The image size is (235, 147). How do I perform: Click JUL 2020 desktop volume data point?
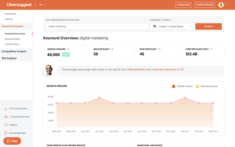click(x=99, y=103)
